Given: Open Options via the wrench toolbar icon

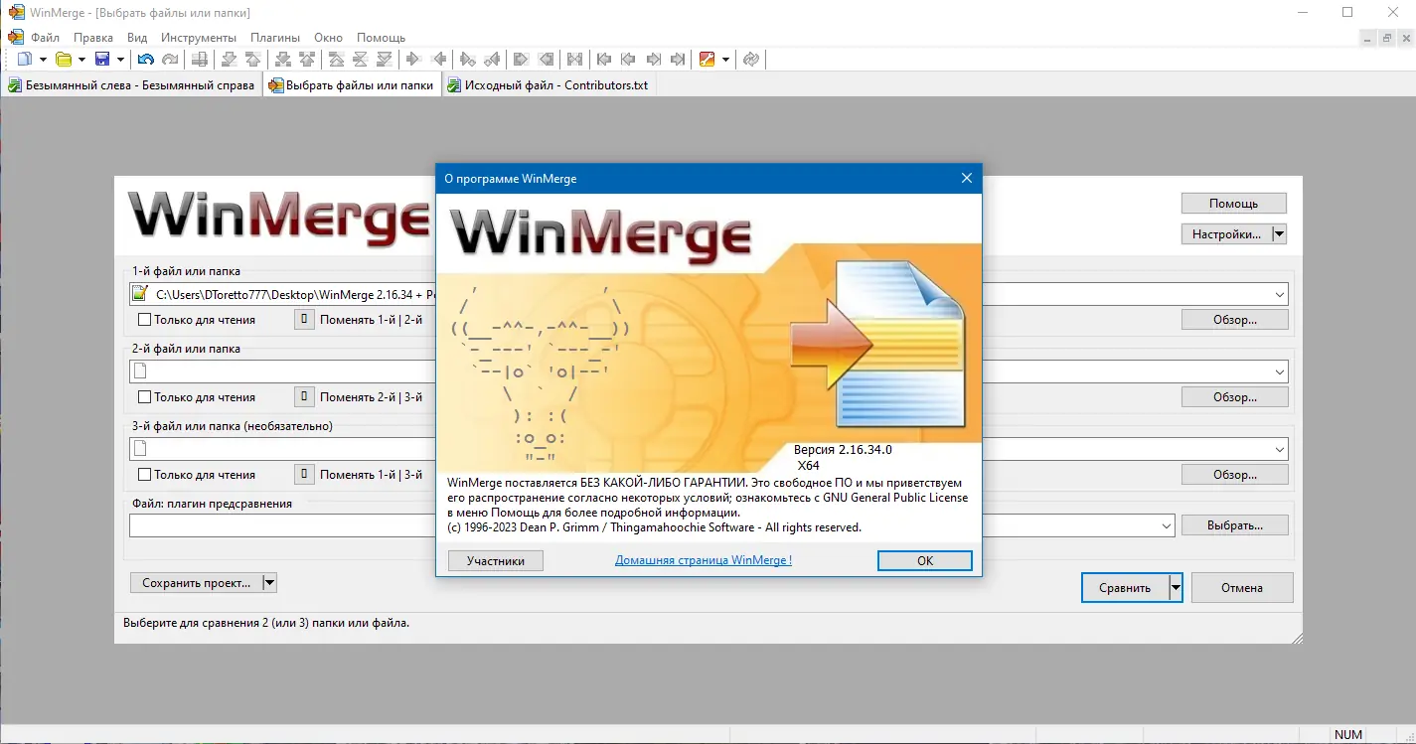Looking at the screenshot, I should point(708,60).
